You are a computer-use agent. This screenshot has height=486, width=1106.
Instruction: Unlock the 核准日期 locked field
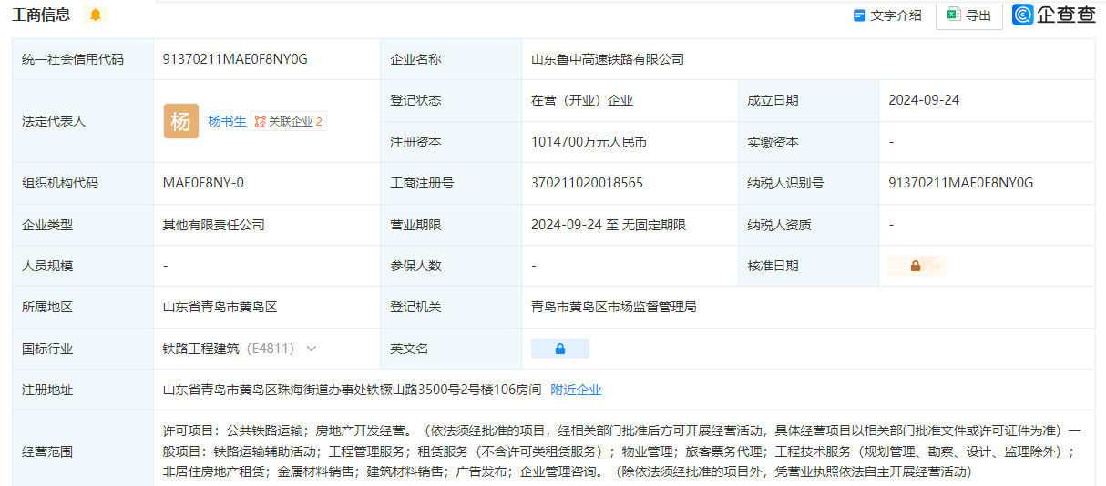[x=917, y=266]
